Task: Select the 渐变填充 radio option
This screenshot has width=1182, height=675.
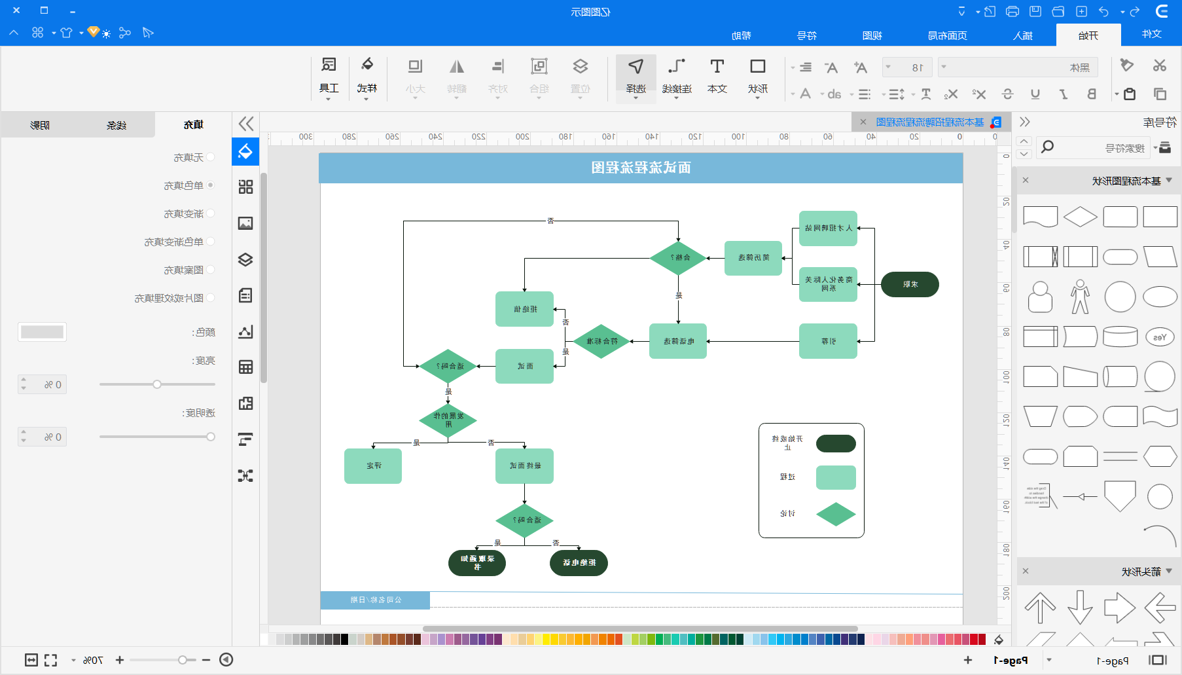Action: click(210, 213)
